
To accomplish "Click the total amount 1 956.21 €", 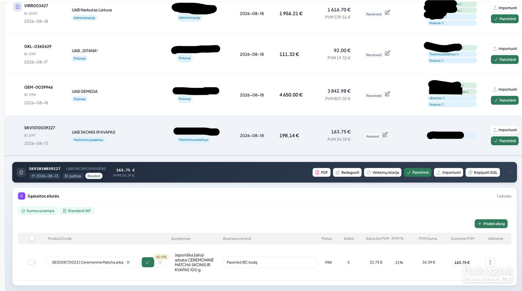I will point(291,13).
